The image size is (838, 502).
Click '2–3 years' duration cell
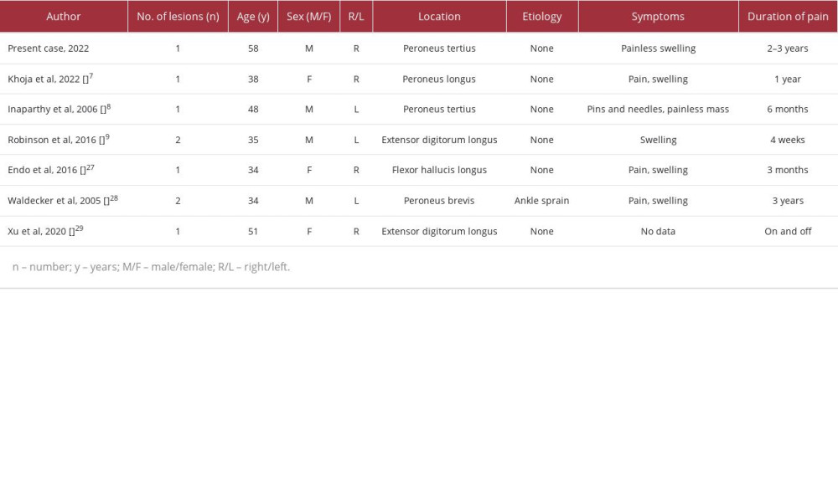tap(788, 49)
